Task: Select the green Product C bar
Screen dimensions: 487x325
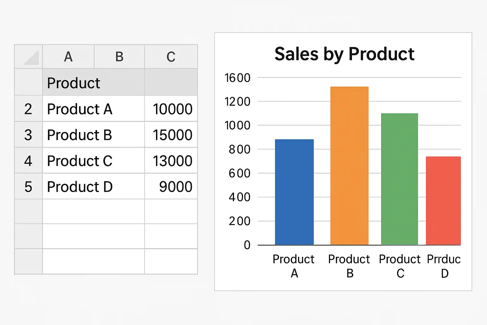Action: pyautogui.click(x=399, y=179)
